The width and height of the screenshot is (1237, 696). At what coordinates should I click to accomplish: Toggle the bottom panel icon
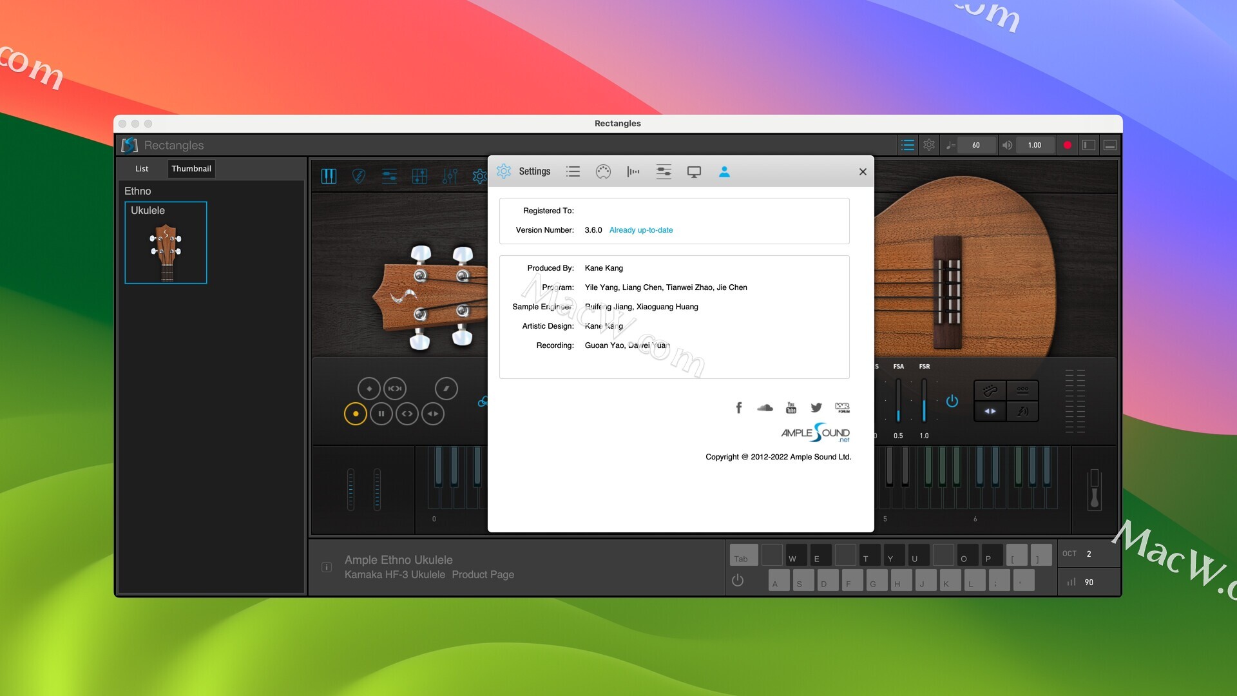coord(1110,145)
